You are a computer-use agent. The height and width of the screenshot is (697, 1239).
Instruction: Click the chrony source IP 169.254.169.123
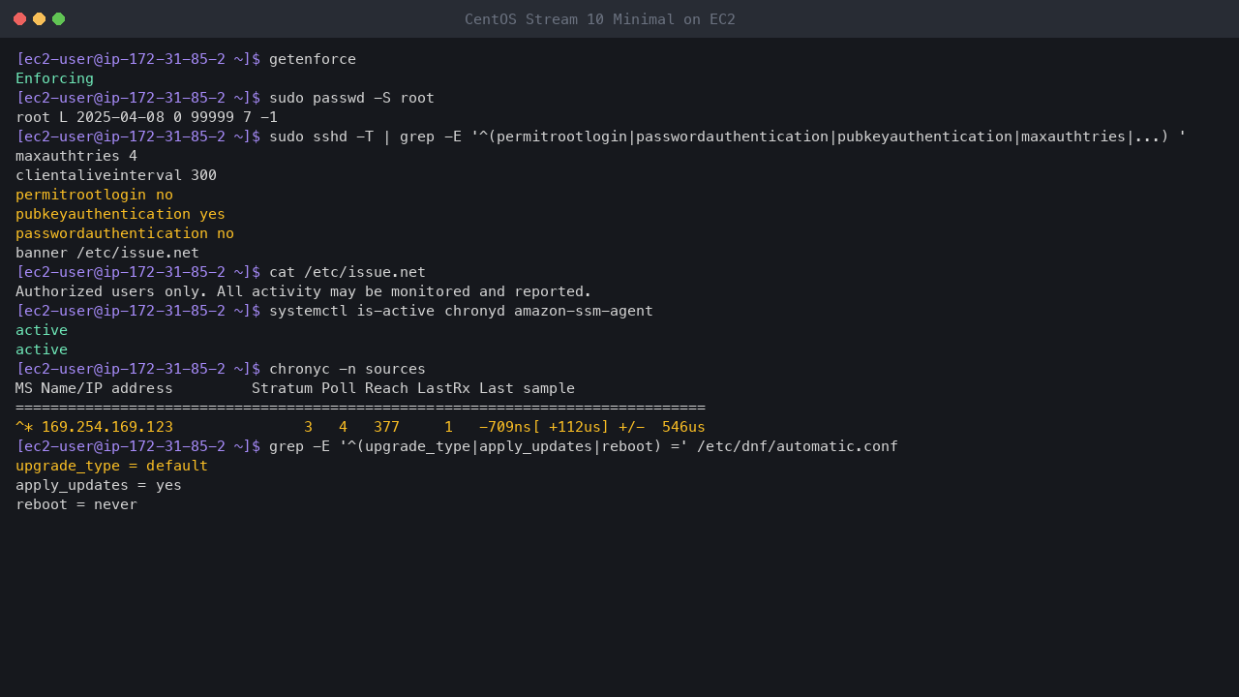107,427
